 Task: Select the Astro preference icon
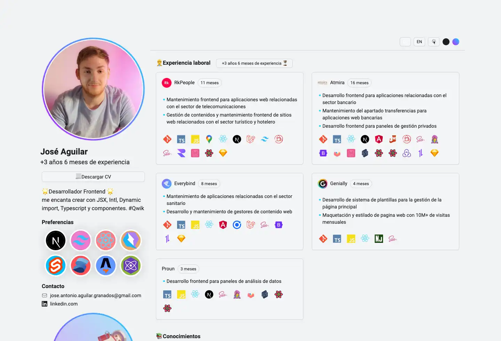tap(106, 265)
